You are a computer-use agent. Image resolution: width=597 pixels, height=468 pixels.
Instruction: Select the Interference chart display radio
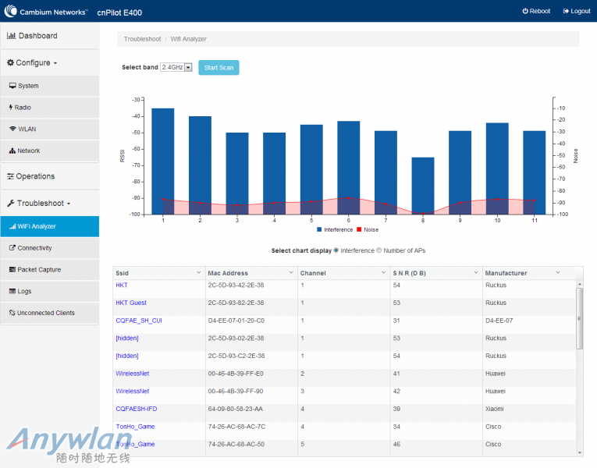tap(336, 250)
